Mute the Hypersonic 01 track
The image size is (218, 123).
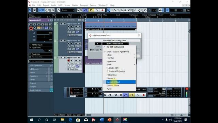point(61,24)
